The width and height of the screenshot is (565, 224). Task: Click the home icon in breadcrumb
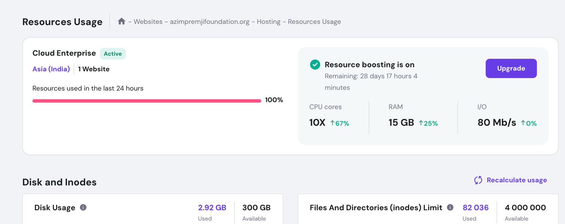click(x=121, y=21)
